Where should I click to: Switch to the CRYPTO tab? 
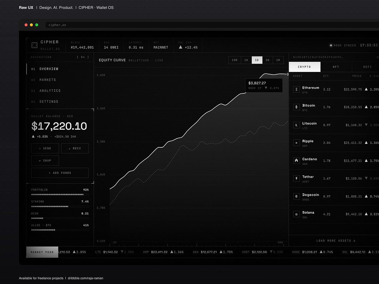tap(304, 67)
